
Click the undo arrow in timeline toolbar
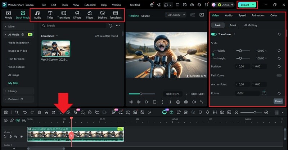25,112
